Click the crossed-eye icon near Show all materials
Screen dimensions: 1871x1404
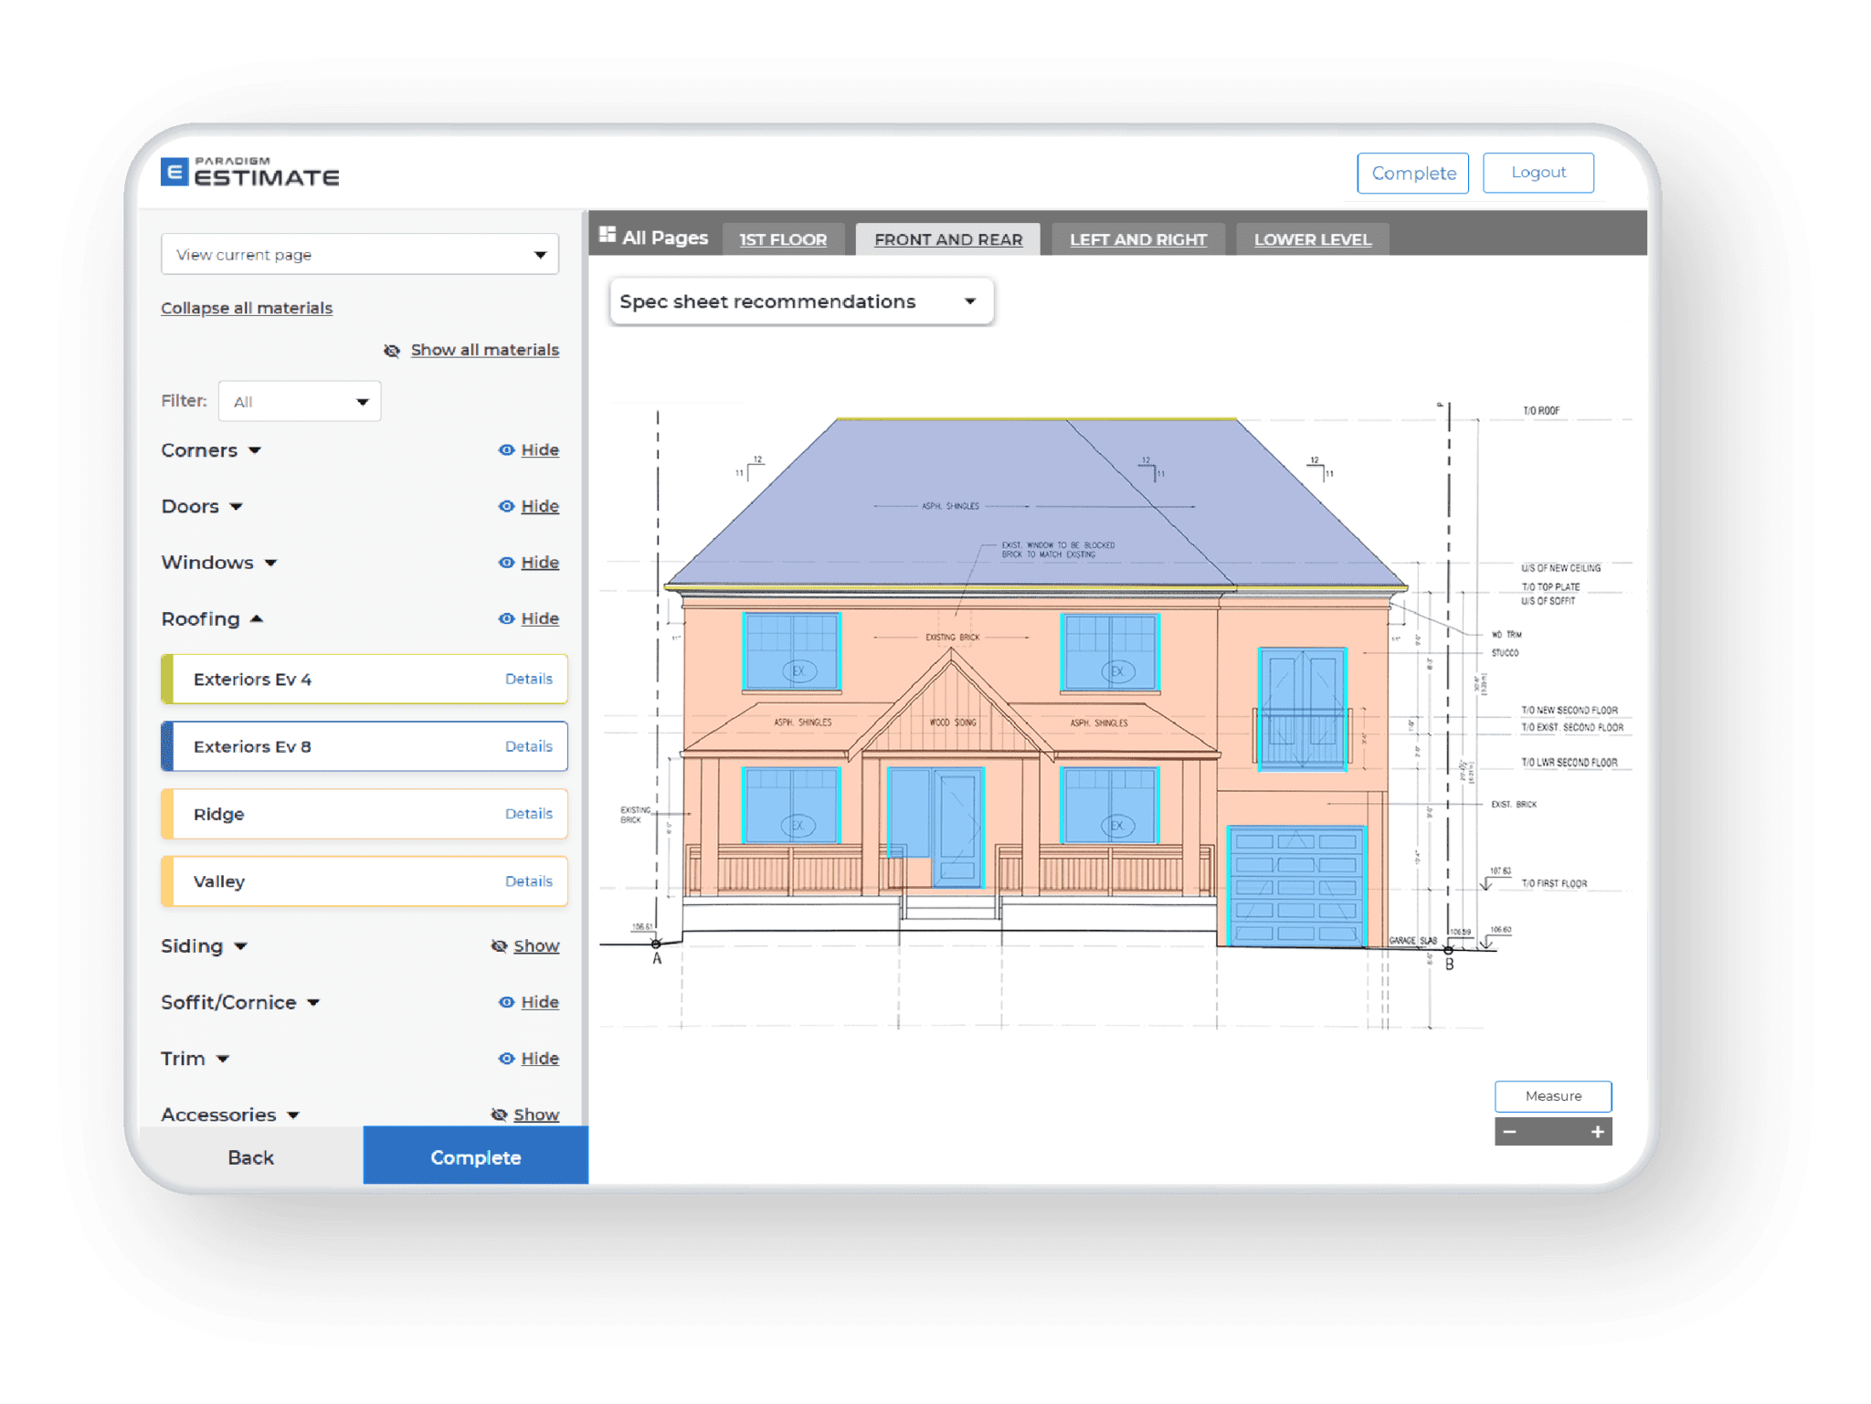click(x=393, y=350)
